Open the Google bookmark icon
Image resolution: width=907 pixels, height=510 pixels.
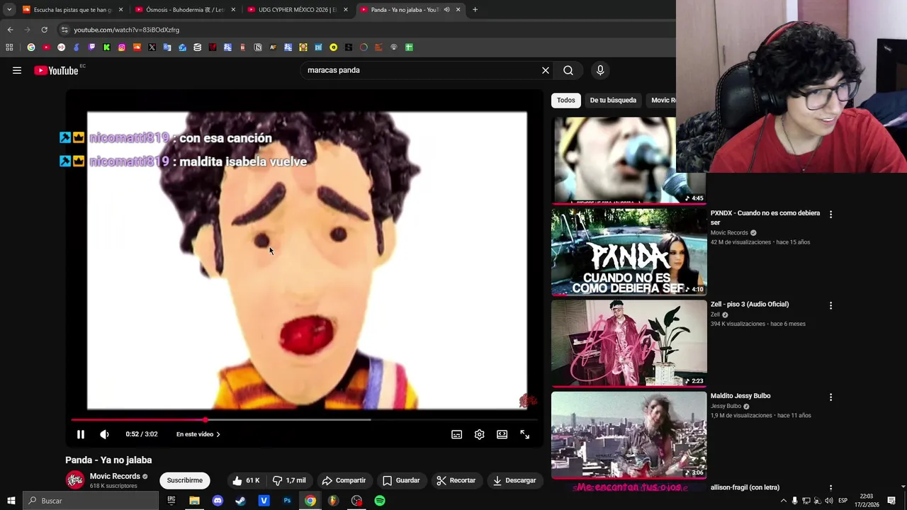click(x=31, y=47)
